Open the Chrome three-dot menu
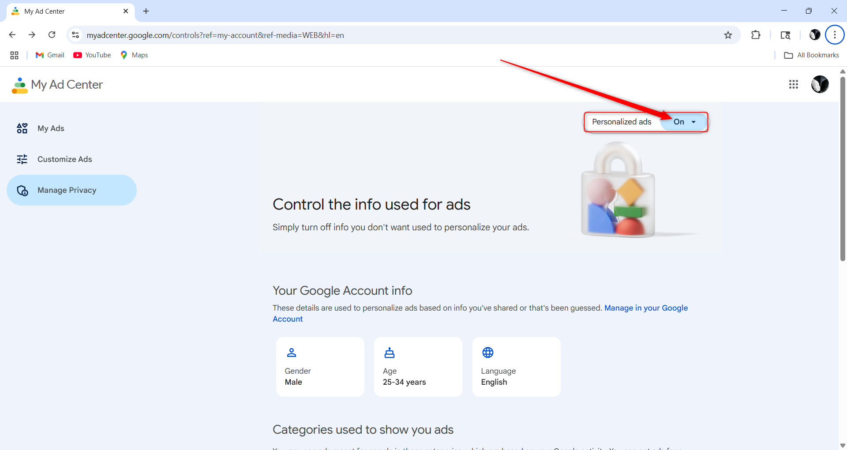 click(x=835, y=35)
